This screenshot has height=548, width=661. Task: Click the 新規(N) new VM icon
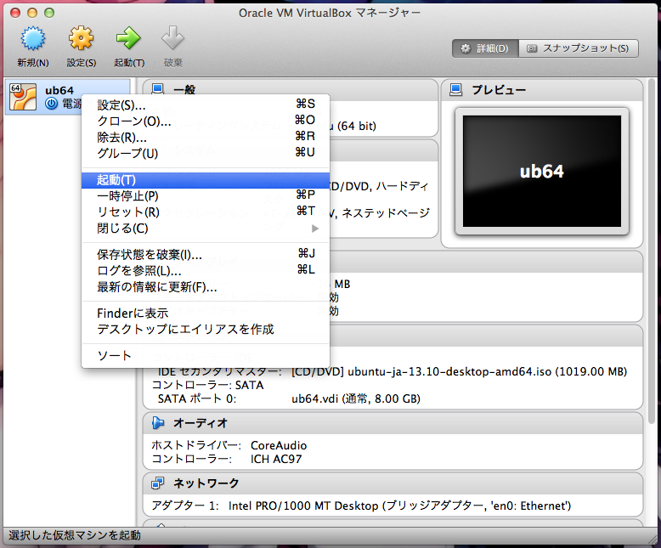[x=33, y=38]
